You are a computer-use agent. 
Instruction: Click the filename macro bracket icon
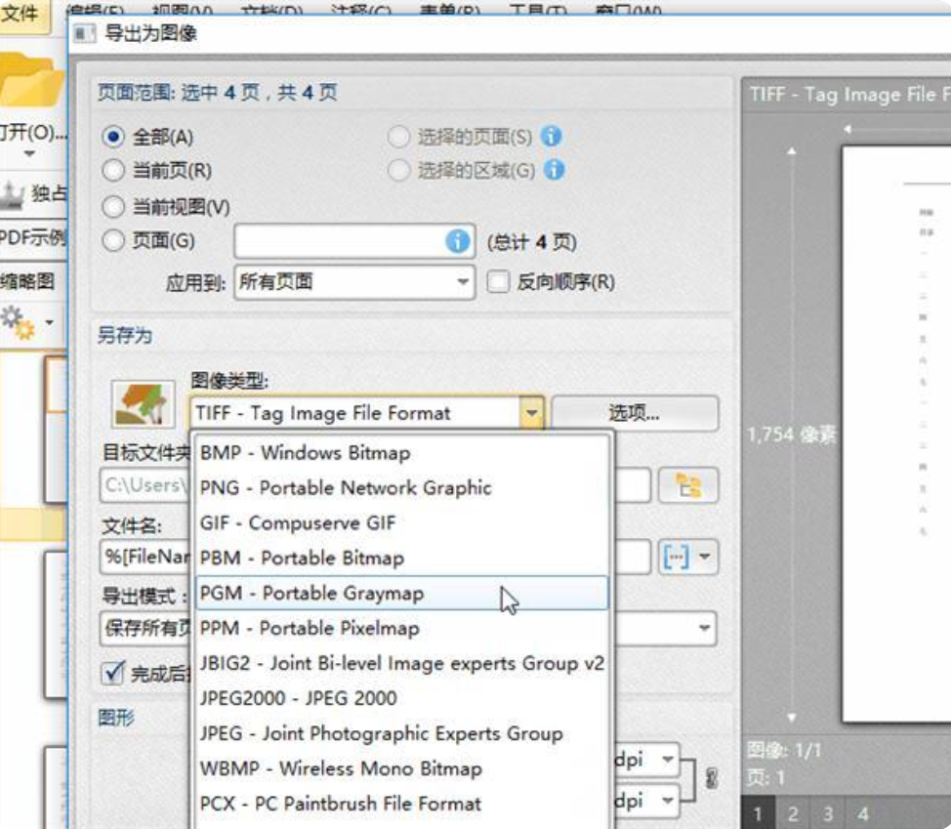[677, 558]
